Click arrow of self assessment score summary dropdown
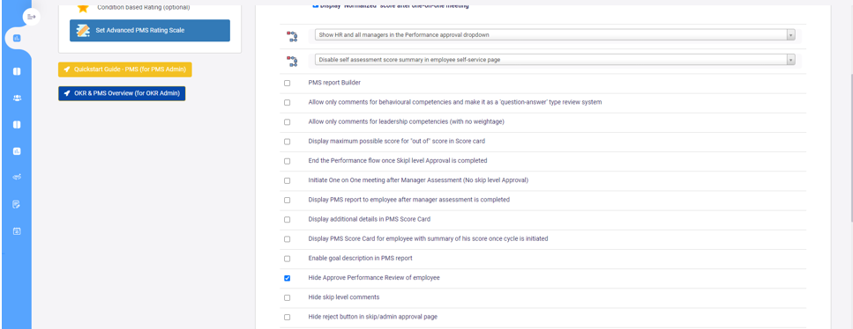853x329 pixels. [x=790, y=60]
